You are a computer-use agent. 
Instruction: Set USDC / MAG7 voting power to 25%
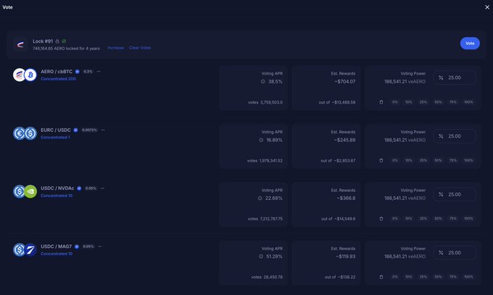click(x=423, y=277)
